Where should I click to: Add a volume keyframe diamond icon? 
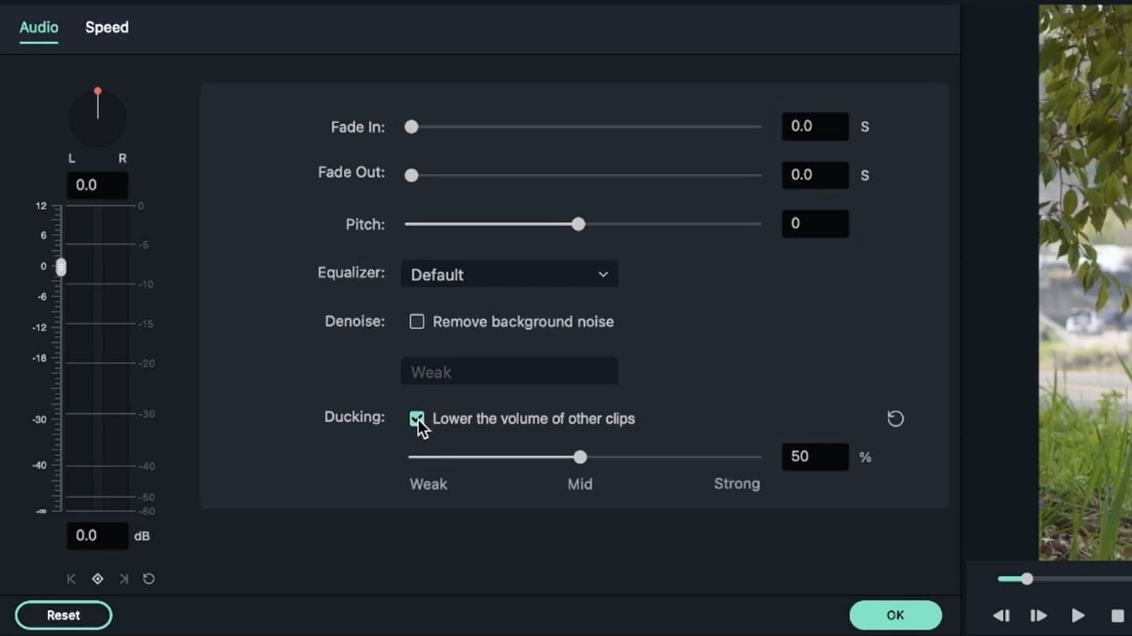(97, 579)
